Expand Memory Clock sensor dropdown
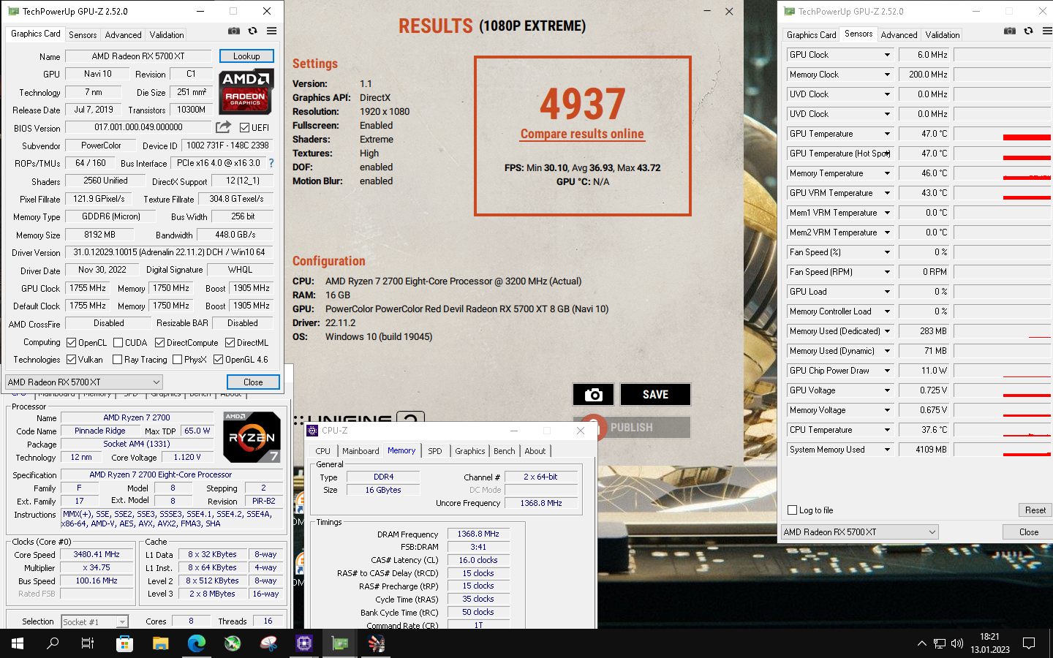This screenshot has width=1053, height=658. (x=887, y=75)
